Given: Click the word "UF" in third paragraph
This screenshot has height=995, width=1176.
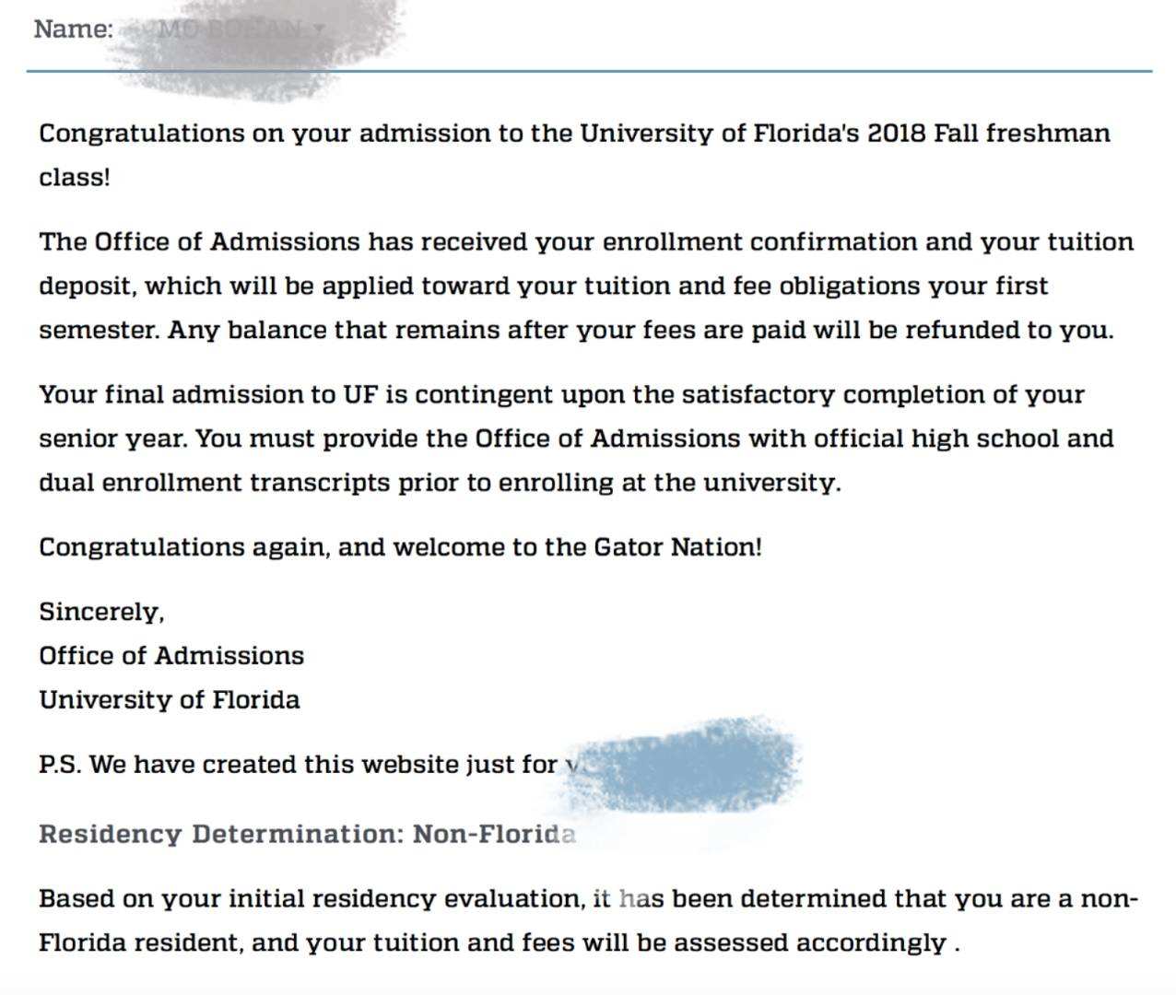Looking at the screenshot, I should [x=360, y=395].
